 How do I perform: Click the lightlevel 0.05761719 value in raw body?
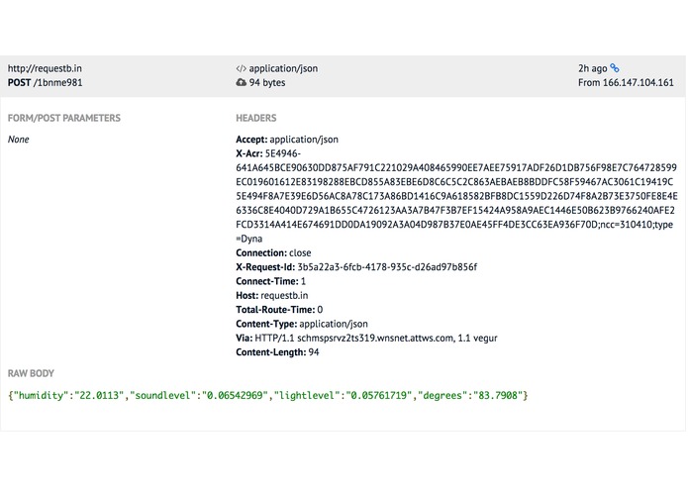pos(379,396)
